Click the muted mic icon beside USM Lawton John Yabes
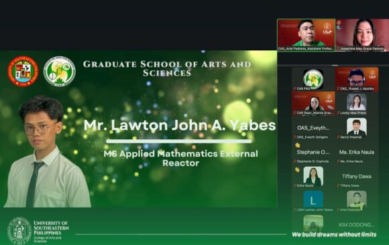Screen dimensions: 389x245 click(x=294, y=210)
